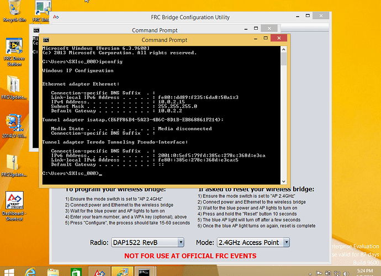Switch to Command Prompt taskbar button
381x276 pixels.
point(145,272)
